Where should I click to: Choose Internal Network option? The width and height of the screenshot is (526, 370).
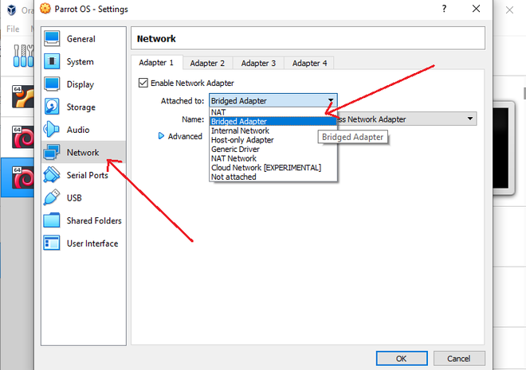tap(273, 130)
